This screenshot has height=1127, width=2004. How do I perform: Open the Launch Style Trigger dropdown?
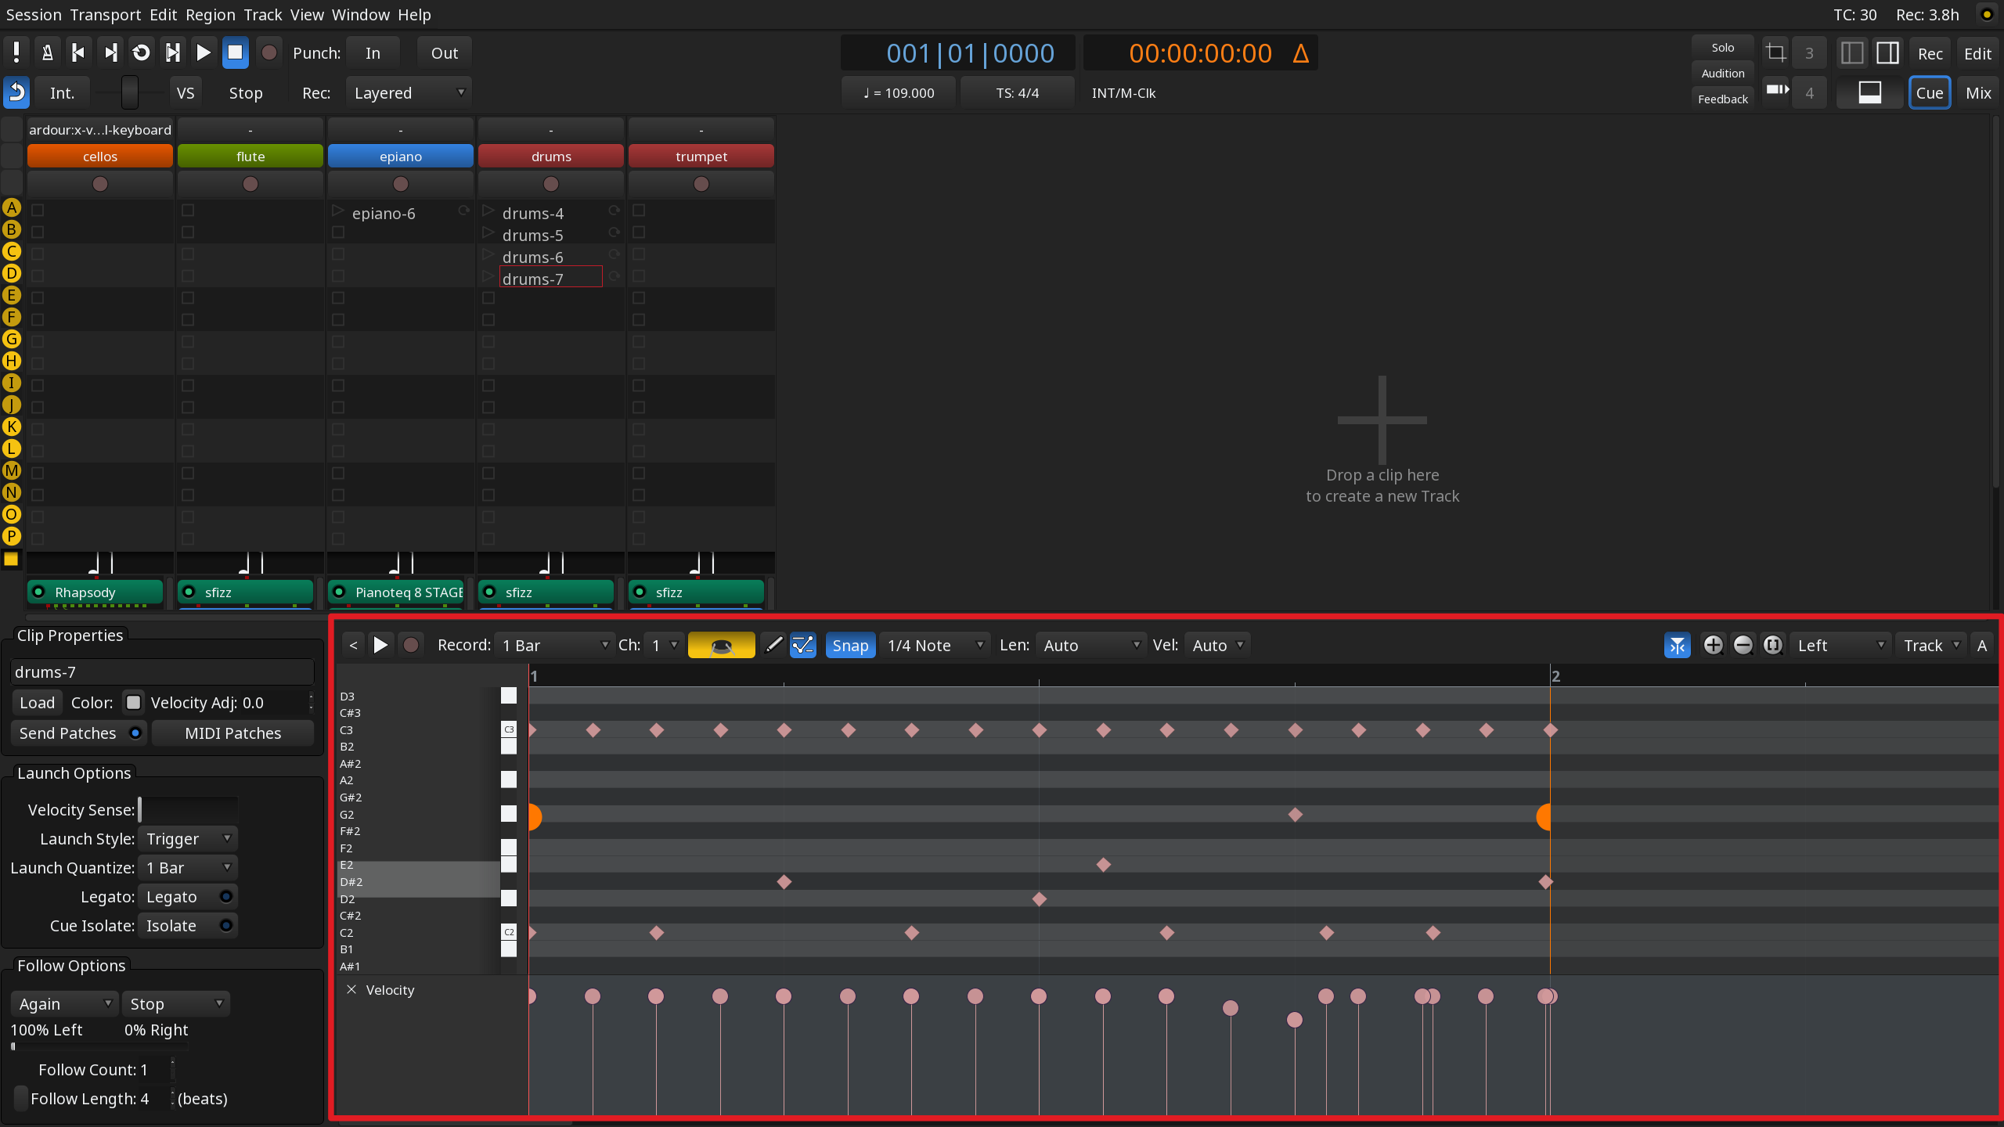coord(187,838)
